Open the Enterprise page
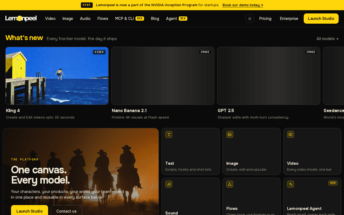Screen dimensions: 344x215 point(289,19)
